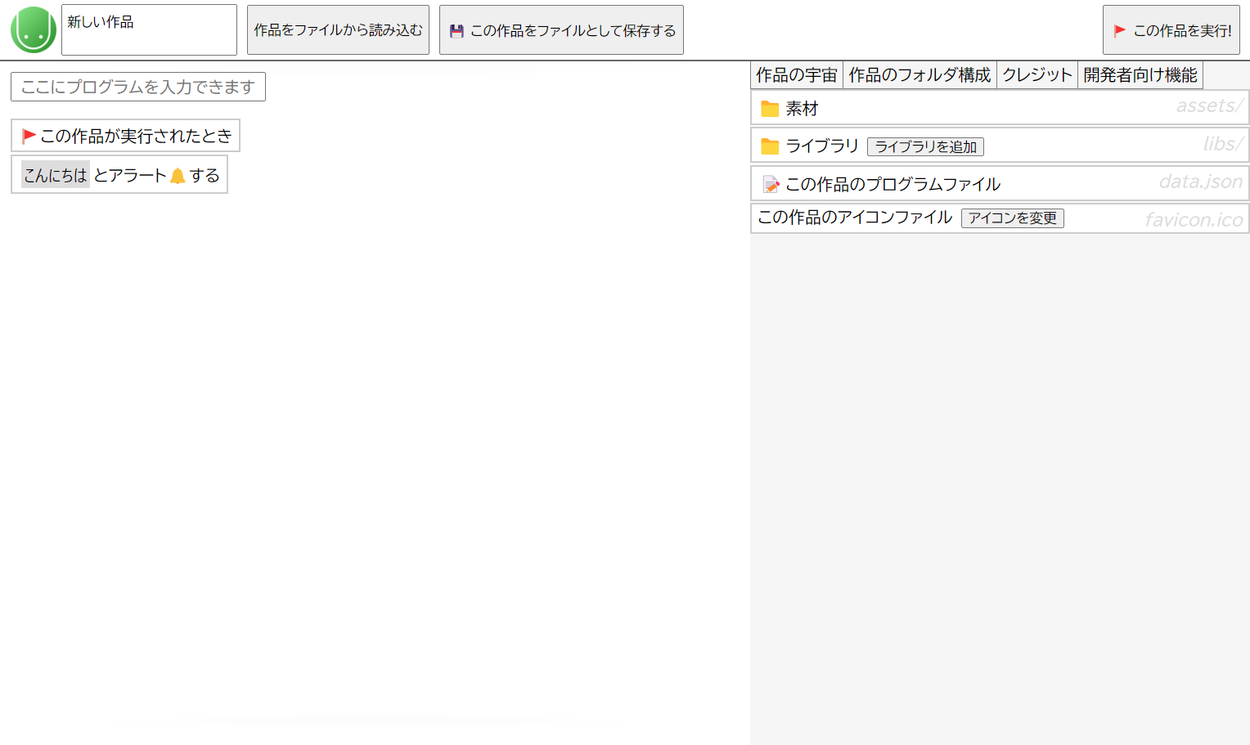This screenshot has height=745, width=1250.
Task: Focus the program input placeholder field
Action: 137,87
